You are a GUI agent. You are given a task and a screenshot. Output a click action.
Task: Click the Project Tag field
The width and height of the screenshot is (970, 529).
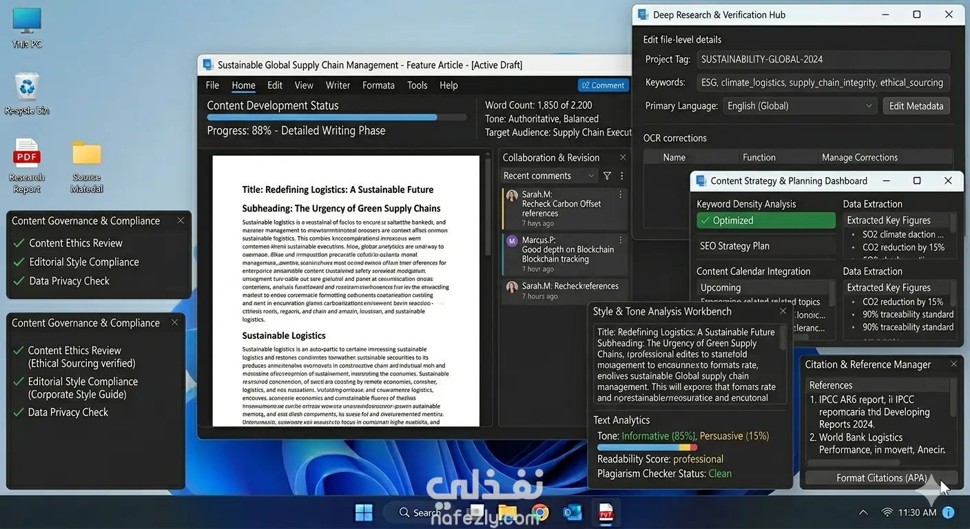pos(823,60)
